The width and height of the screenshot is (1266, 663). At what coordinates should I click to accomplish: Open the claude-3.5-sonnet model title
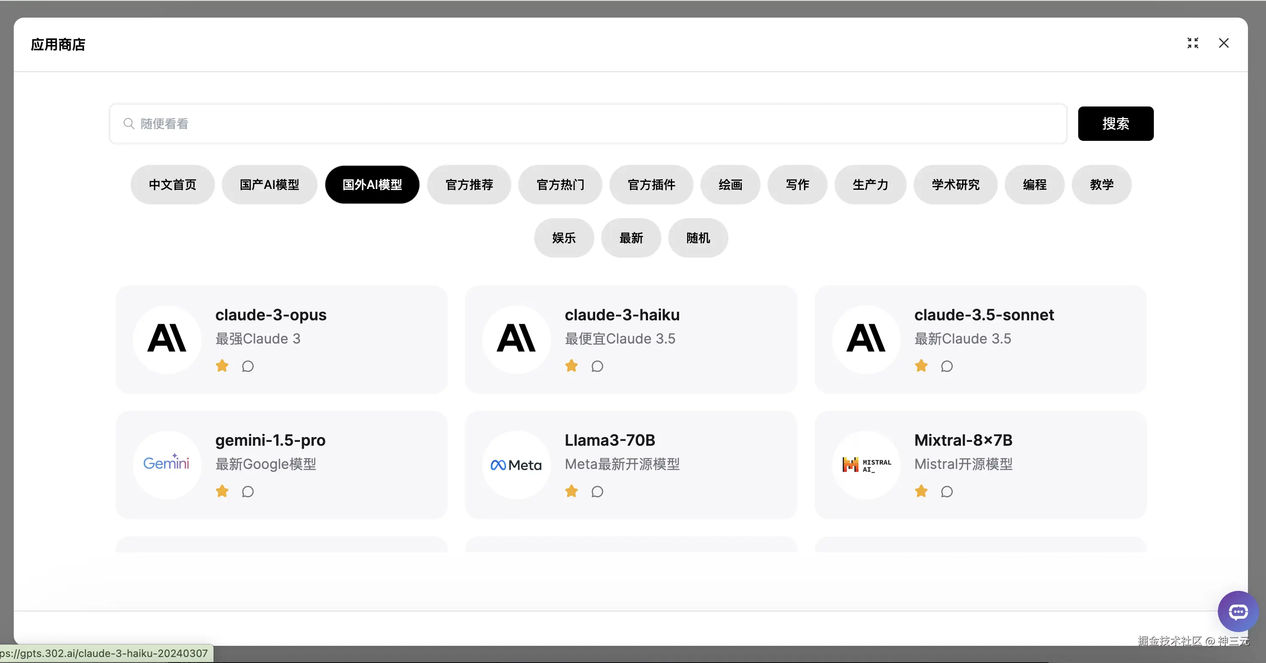point(984,315)
